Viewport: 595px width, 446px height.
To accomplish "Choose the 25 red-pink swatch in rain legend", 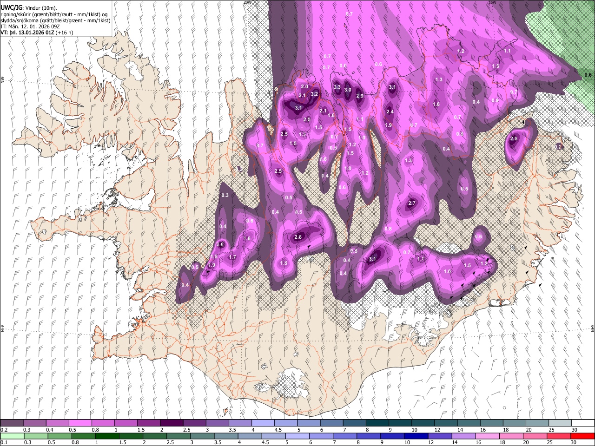I will pyautogui.click(x=559, y=436).
